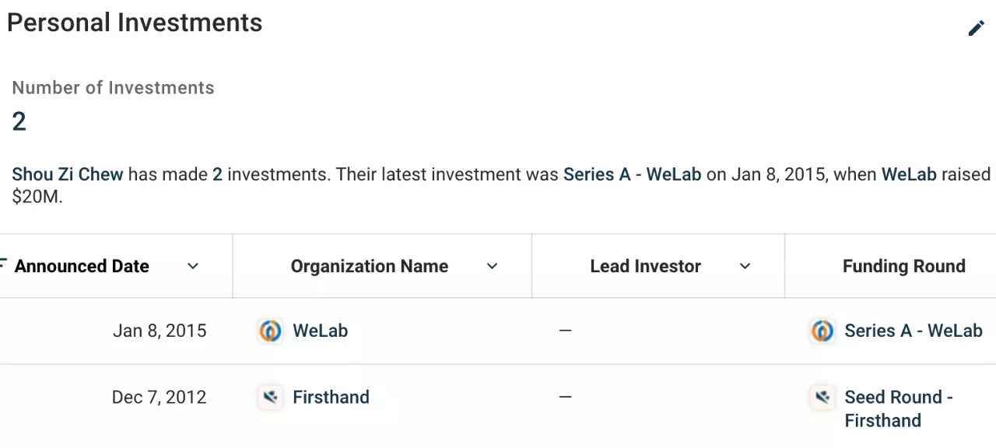This screenshot has height=448, width=996.
Task: Click WeLab logo in Organization Name column
Action: point(270,331)
